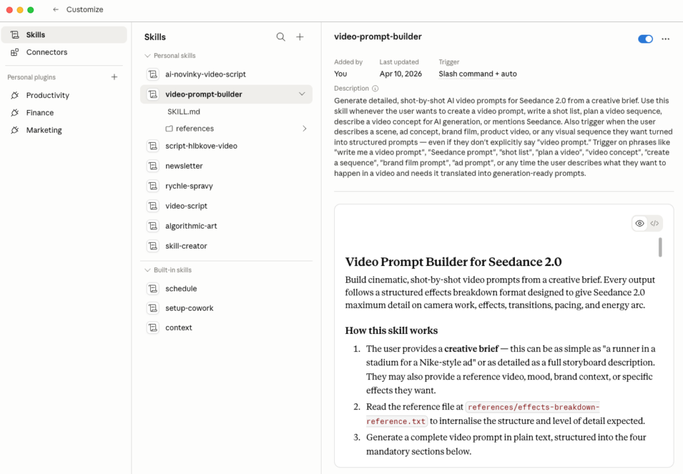Open the SKILL.md file
The height and width of the screenshot is (474, 683).
coord(183,111)
